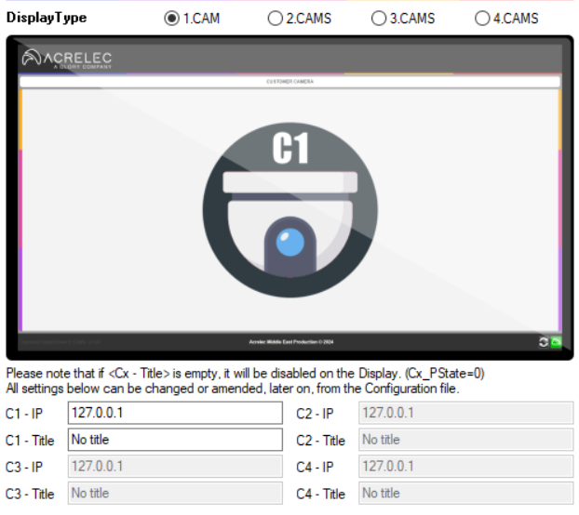The image size is (579, 515).
Task: Click the C3 - Title field
Action: 175,494
